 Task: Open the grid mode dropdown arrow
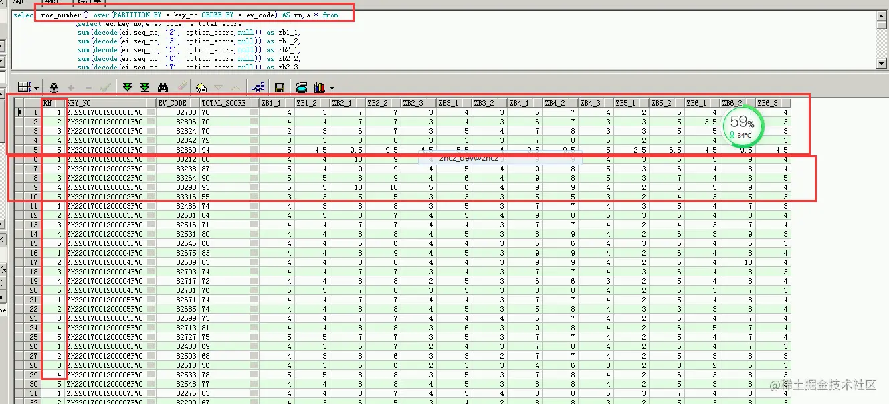coord(35,88)
